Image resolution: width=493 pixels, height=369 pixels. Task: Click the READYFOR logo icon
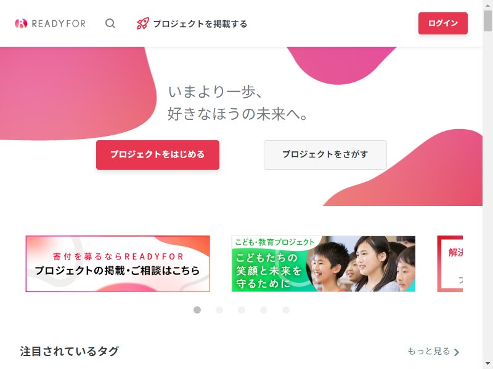21,23
